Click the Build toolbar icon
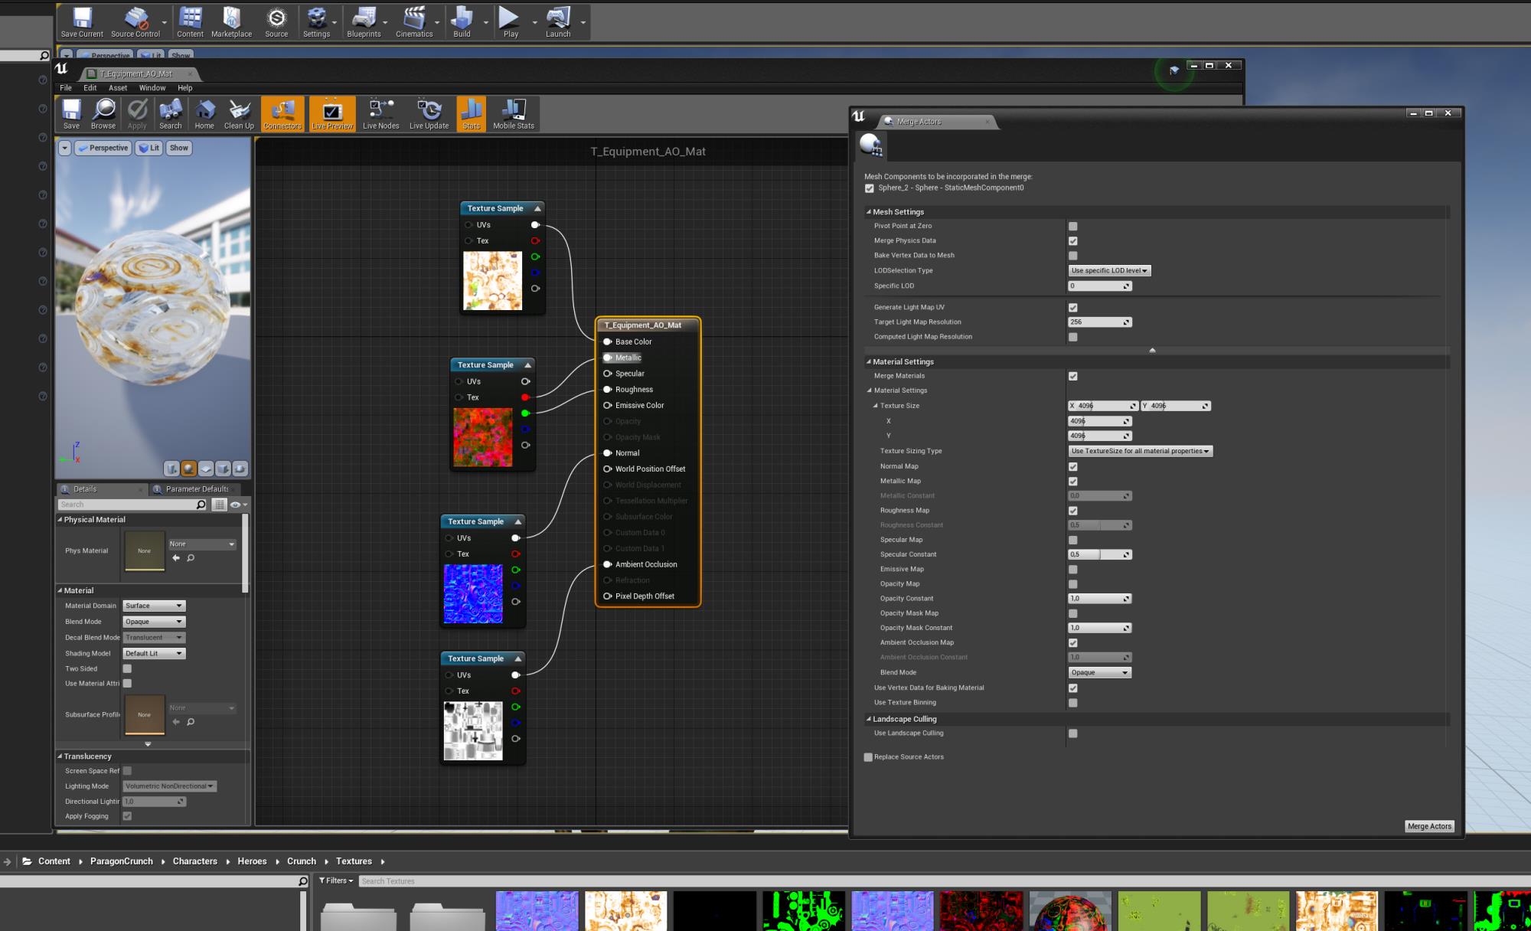The width and height of the screenshot is (1531, 931). pos(462,22)
